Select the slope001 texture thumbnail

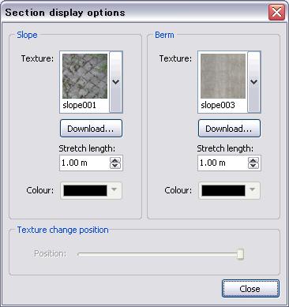(84, 76)
